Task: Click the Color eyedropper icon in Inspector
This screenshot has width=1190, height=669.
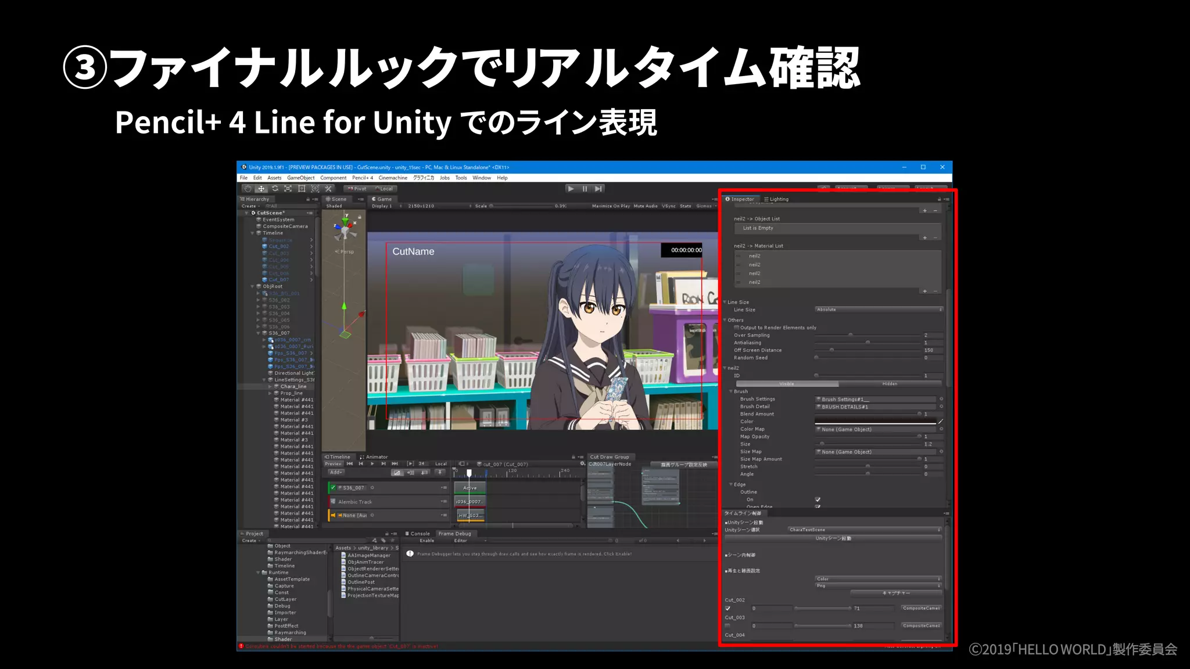Action: point(940,422)
